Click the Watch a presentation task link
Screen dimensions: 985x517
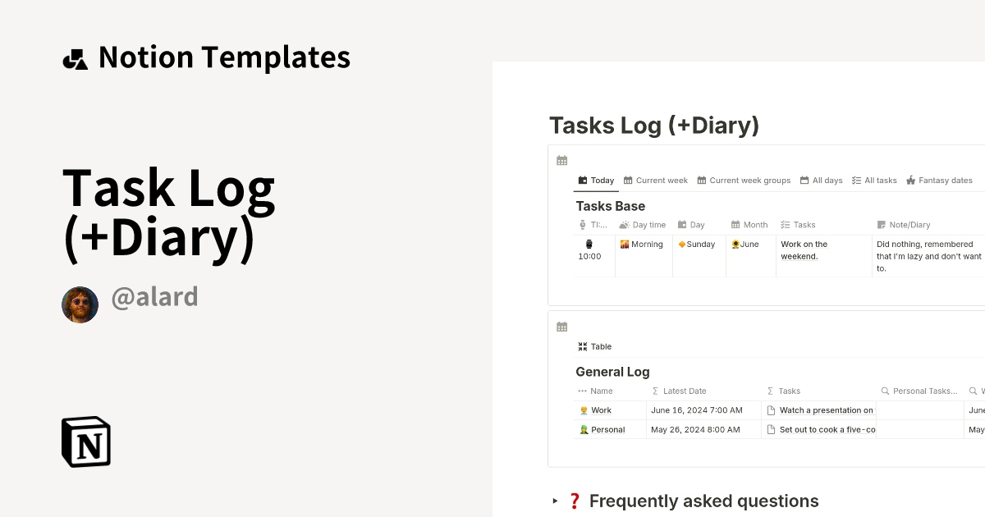point(829,409)
